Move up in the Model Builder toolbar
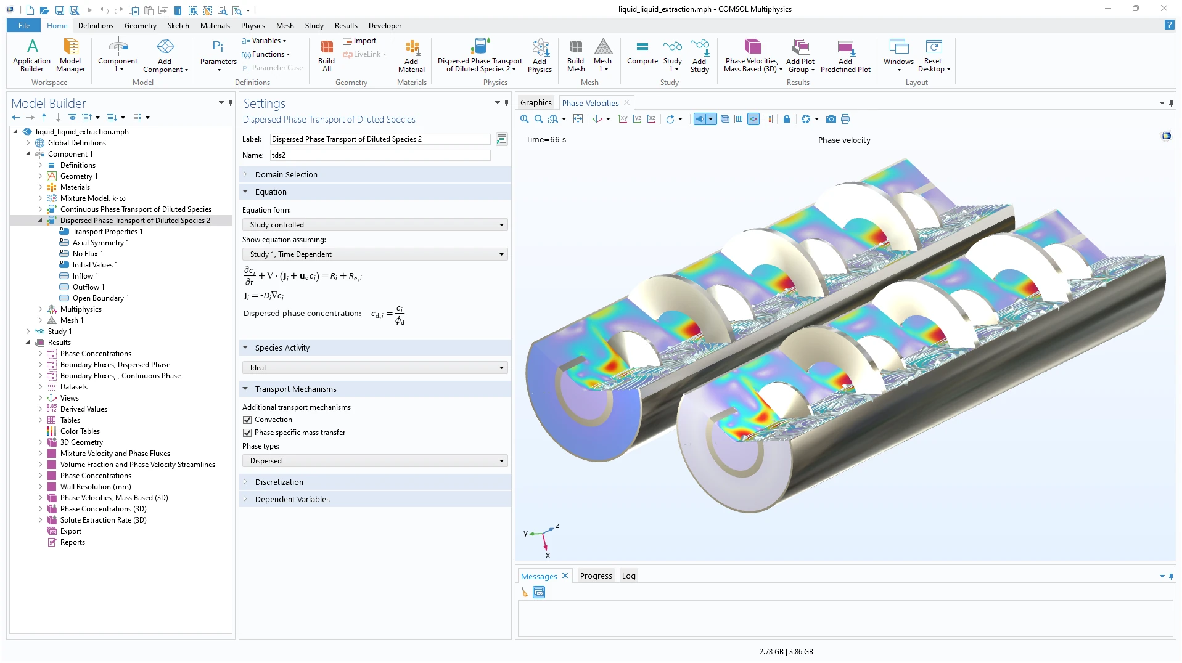This screenshot has height=663, width=1182. (44, 117)
